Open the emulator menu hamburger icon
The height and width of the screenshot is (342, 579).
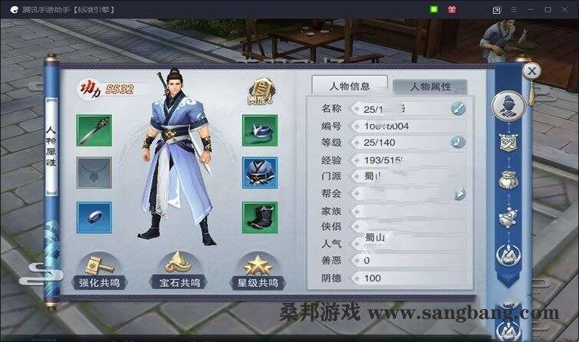pos(514,10)
